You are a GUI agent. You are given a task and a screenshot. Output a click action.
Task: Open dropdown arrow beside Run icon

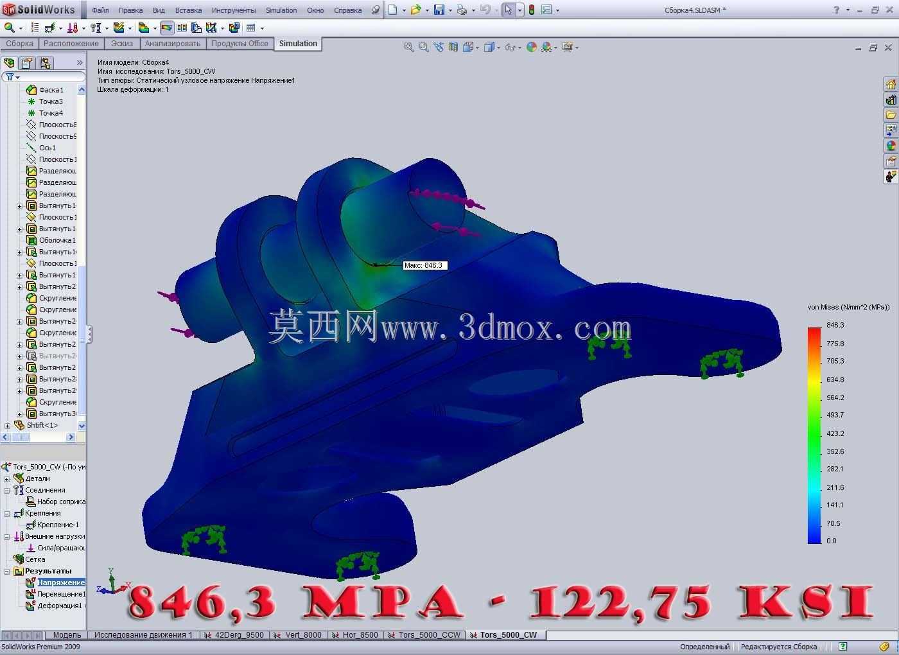click(129, 28)
